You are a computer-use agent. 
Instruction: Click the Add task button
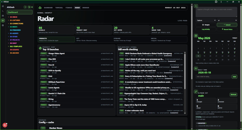234,77
